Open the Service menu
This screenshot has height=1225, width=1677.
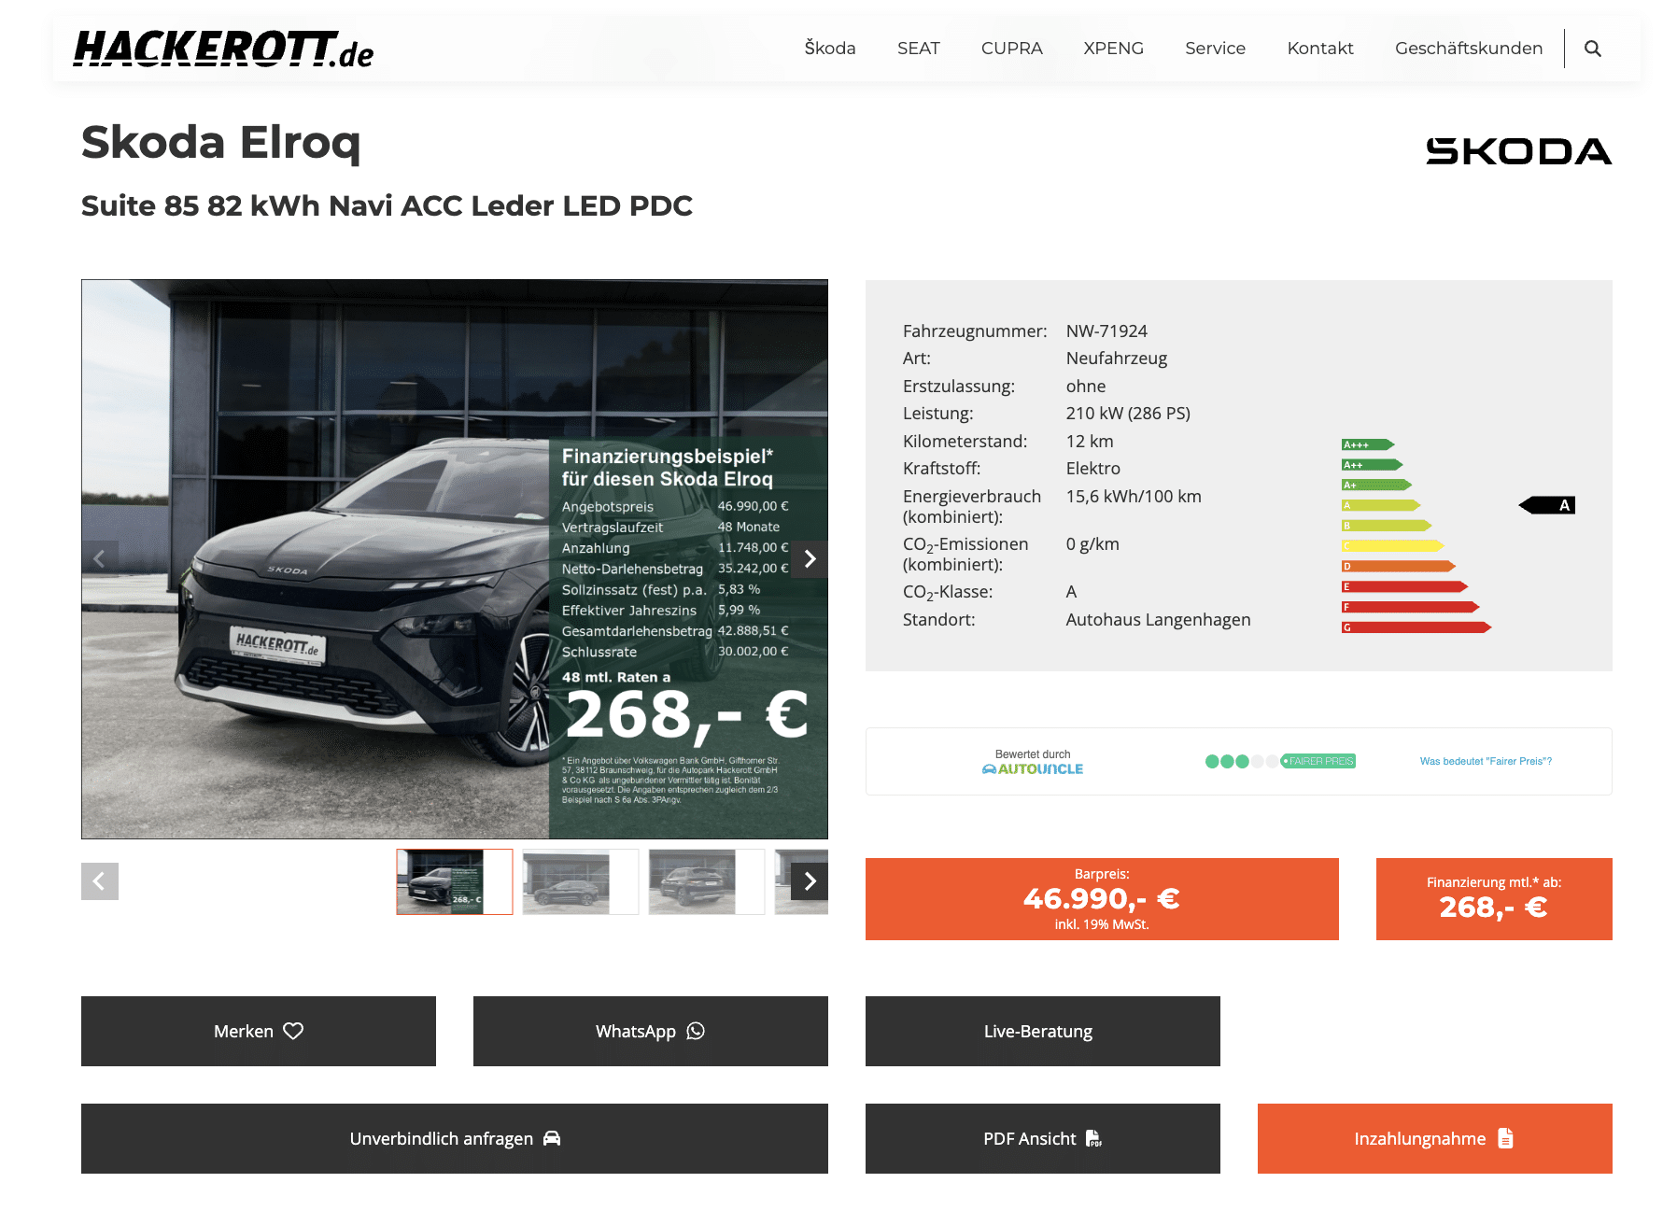(1216, 49)
